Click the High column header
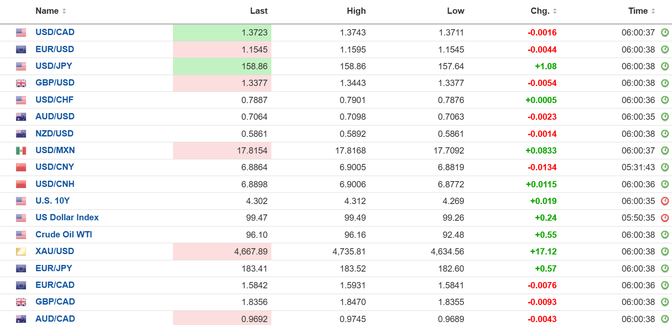 click(x=356, y=11)
